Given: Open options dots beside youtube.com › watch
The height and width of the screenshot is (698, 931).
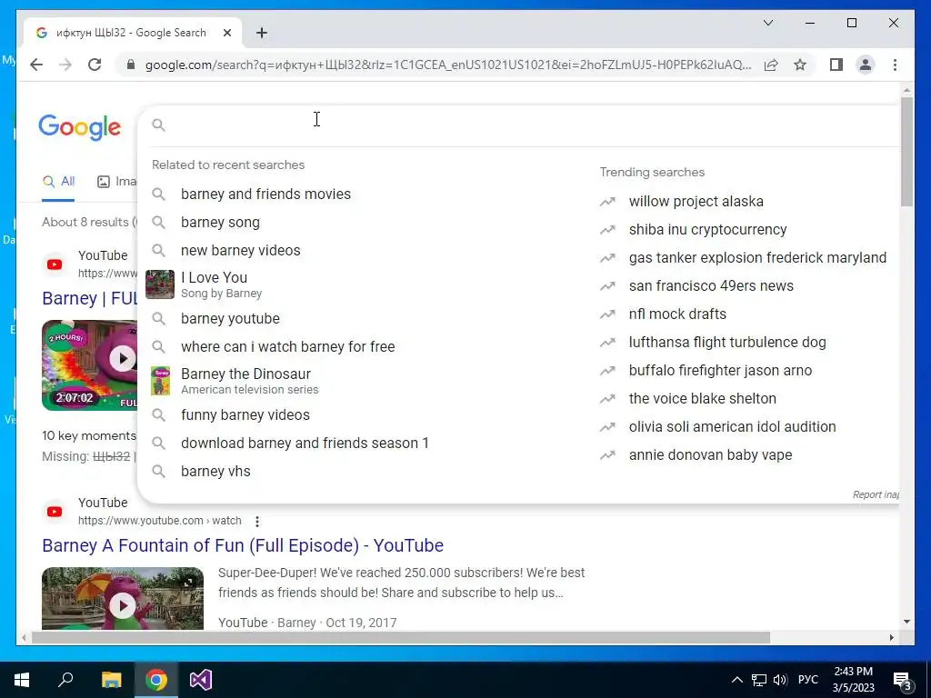Looking at the screenshot, I should 257,521.
